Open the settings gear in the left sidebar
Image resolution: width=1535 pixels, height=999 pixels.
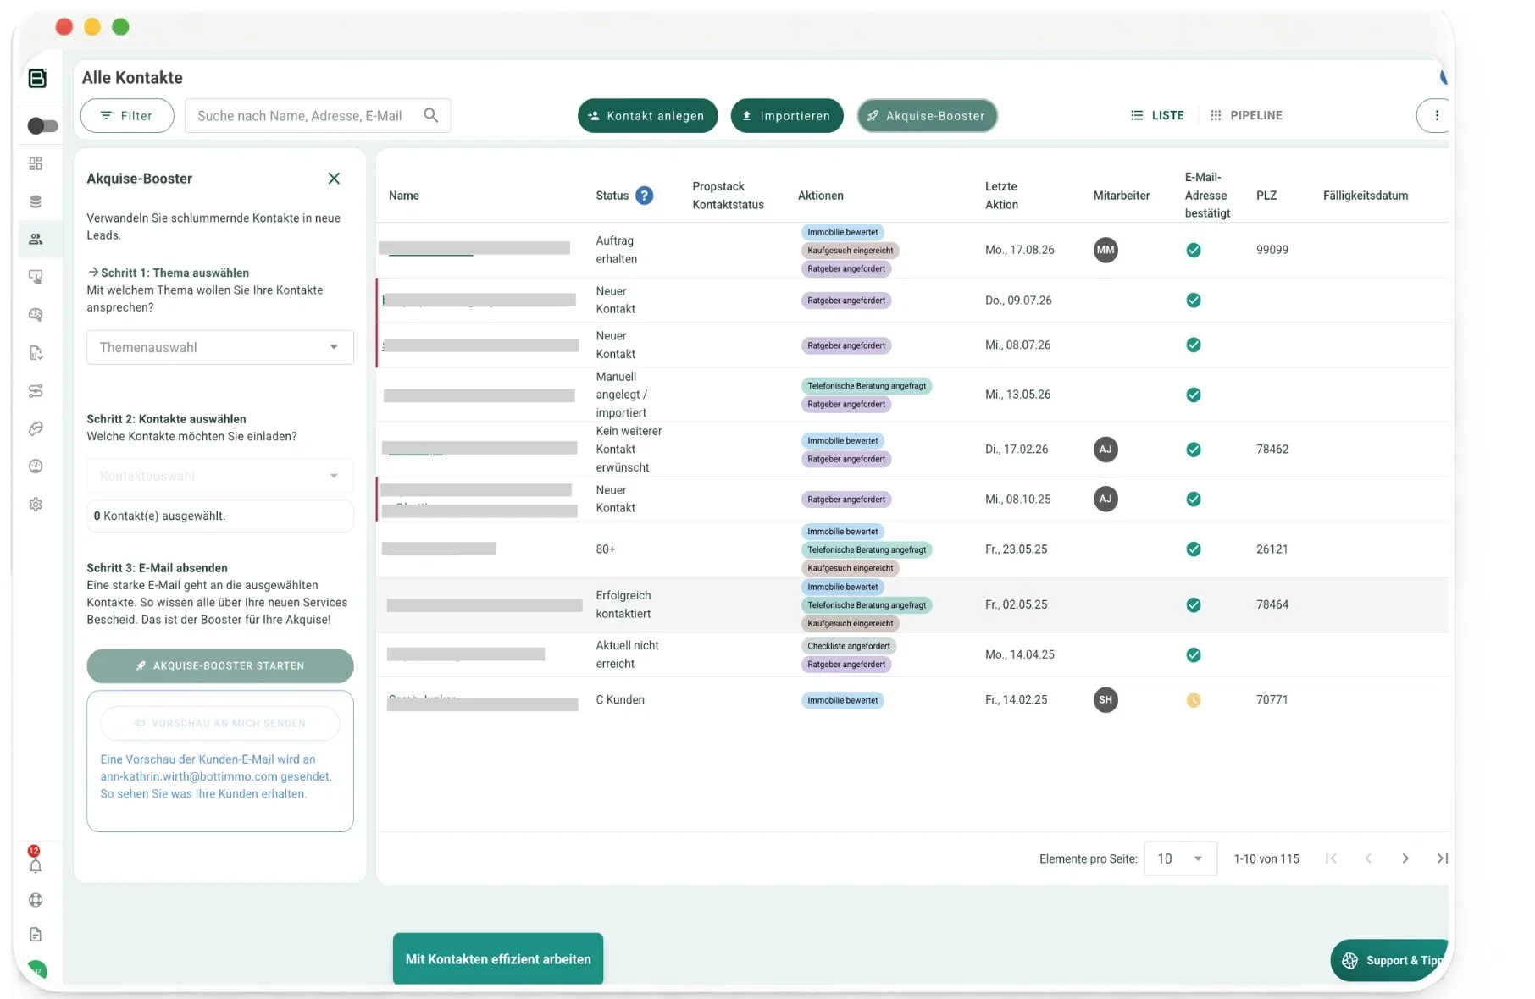click(x=36, y=505)
